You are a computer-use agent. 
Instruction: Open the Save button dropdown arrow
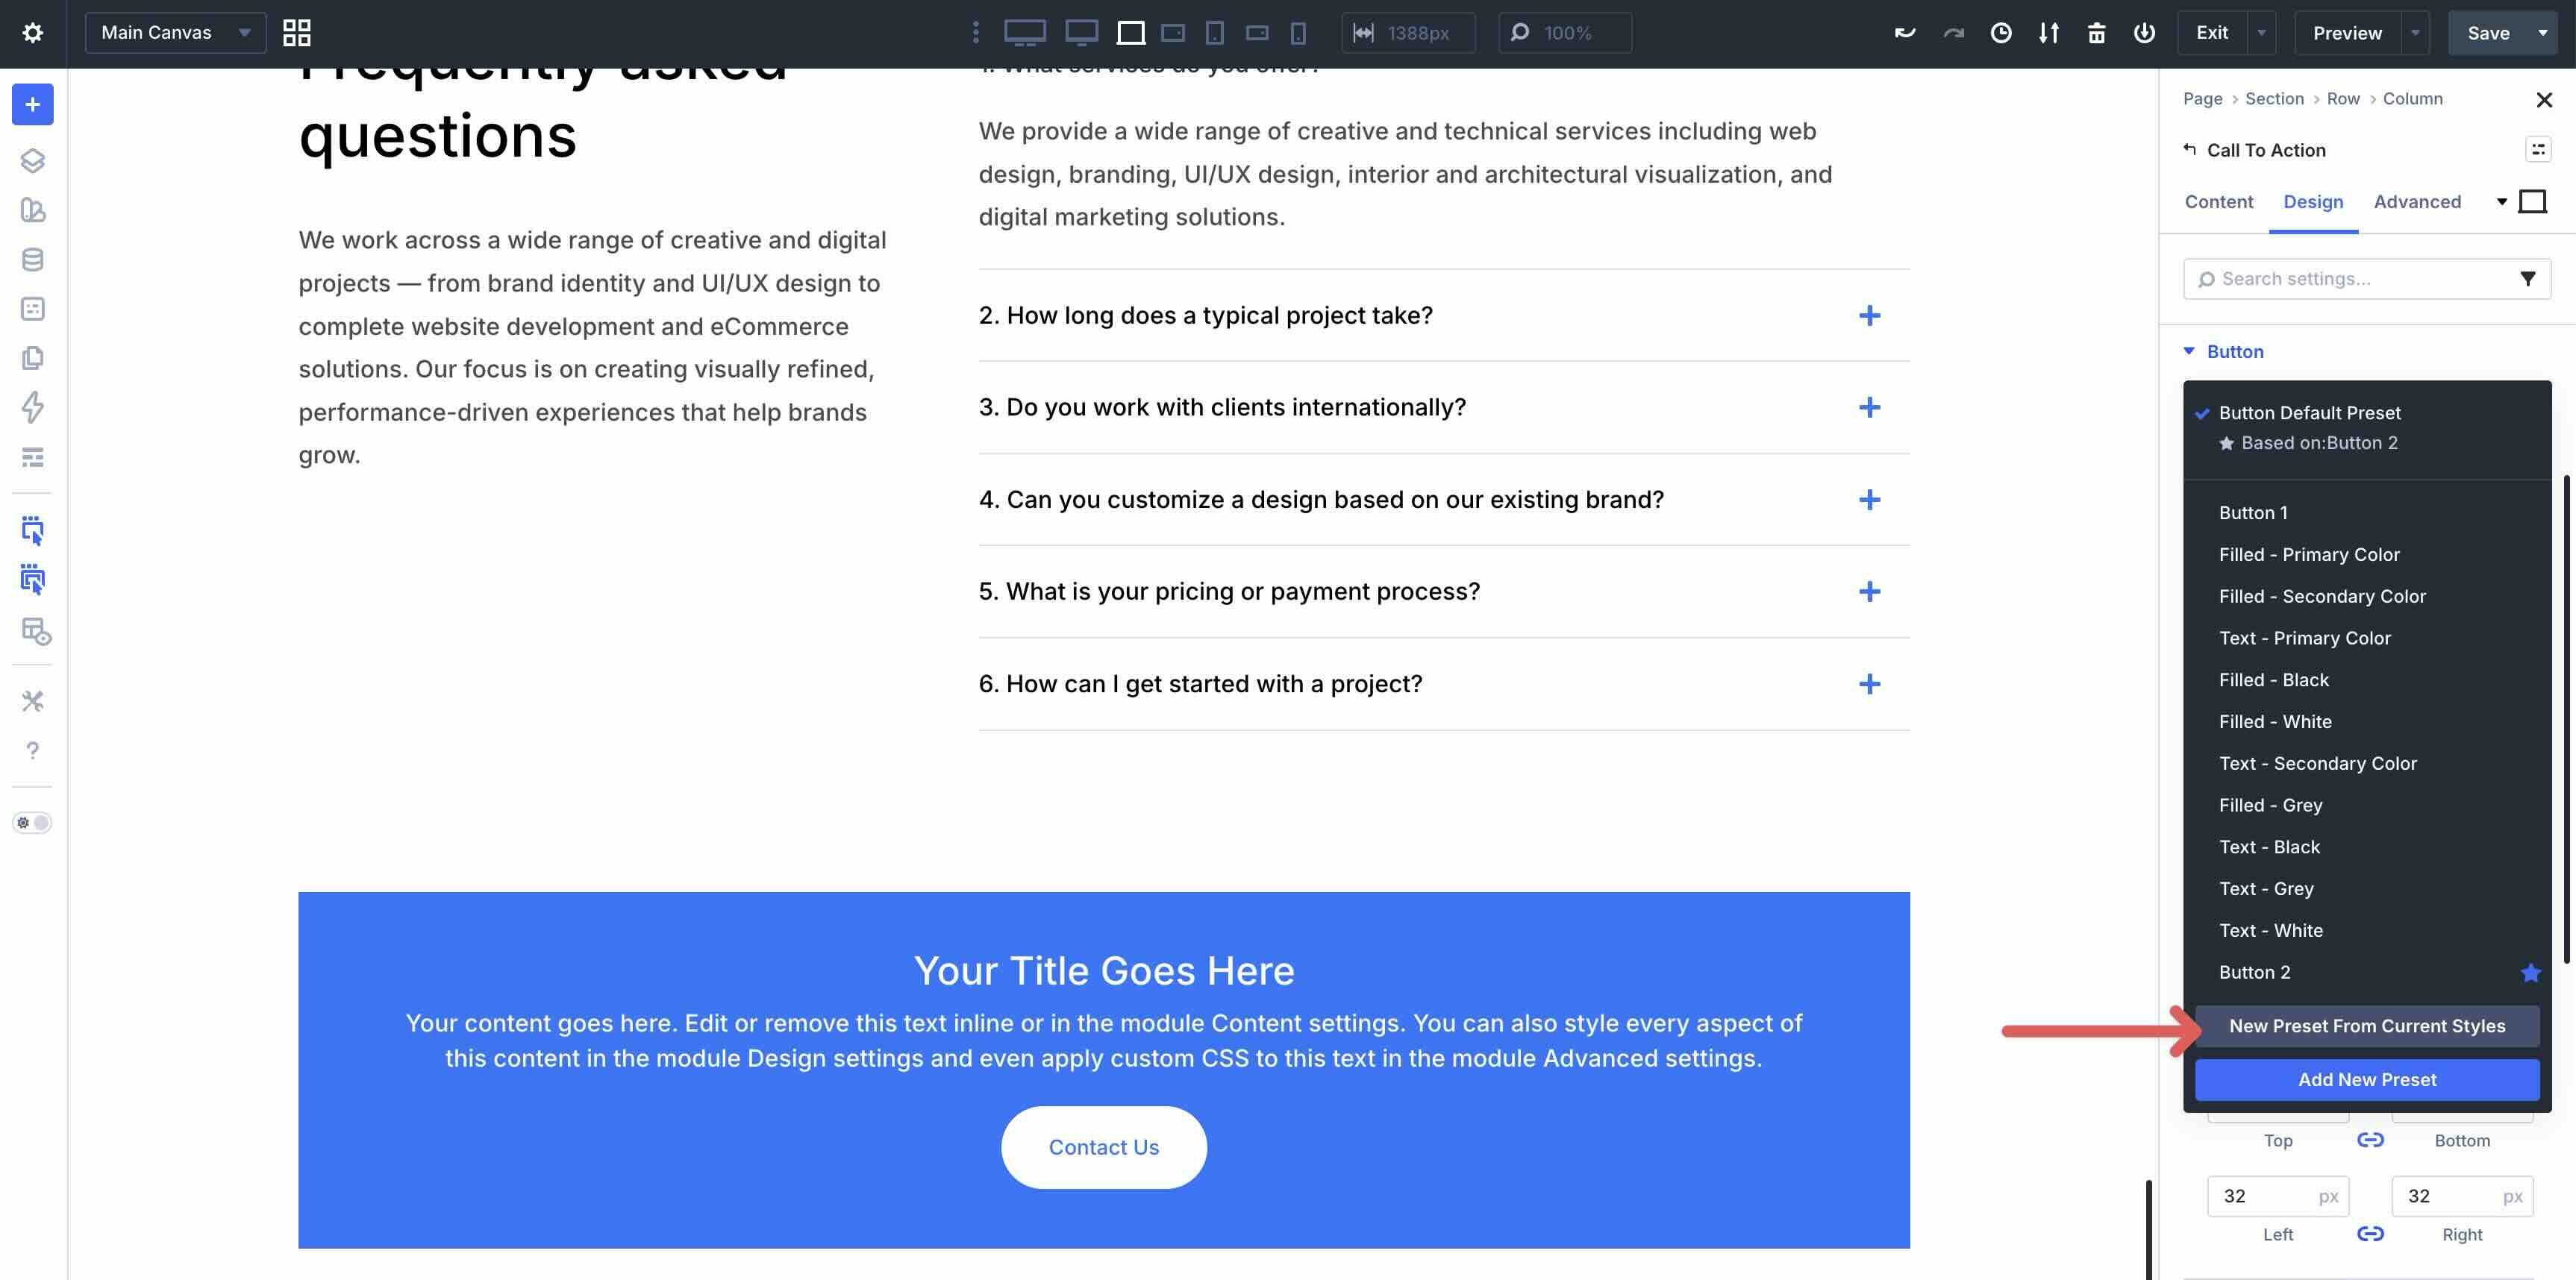[x=2543, y=33]
